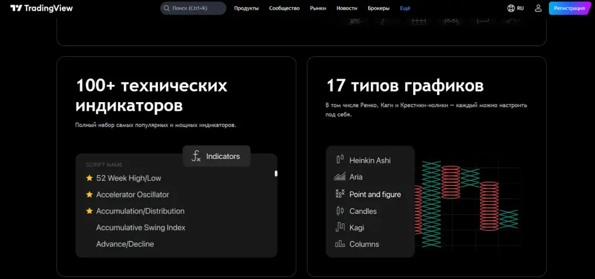The height and width of the screenshot is (279, 595).
Task: Open the Сообщество menu
Action: pos(284,8)
